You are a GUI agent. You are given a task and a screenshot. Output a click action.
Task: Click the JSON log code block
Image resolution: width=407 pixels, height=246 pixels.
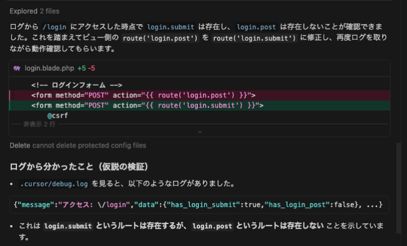pos(199,204)
